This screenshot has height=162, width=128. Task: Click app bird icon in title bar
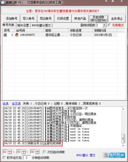tap(3, 2)
